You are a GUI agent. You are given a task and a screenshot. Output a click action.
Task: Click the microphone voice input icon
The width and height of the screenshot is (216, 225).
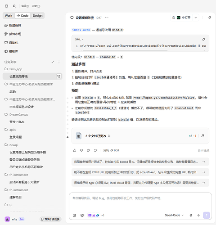191,215
